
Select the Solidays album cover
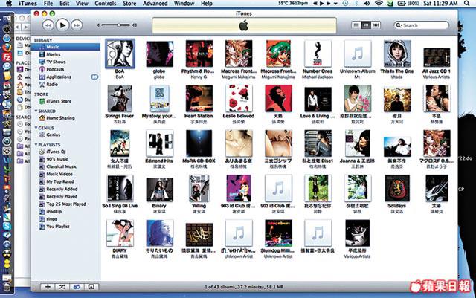point(396,189)
